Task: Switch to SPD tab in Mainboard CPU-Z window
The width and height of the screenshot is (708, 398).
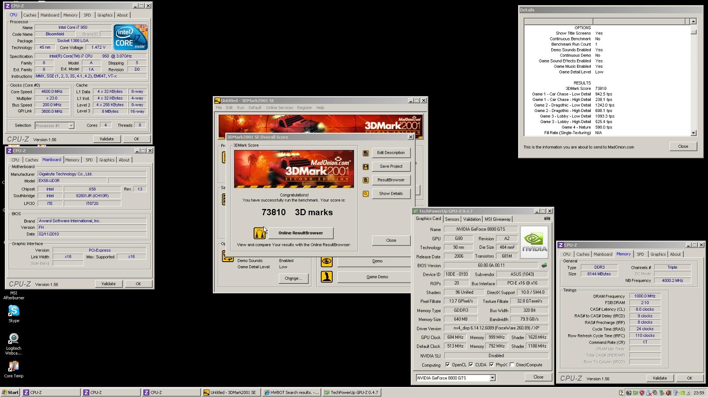Action: click(x=89, y=160)
